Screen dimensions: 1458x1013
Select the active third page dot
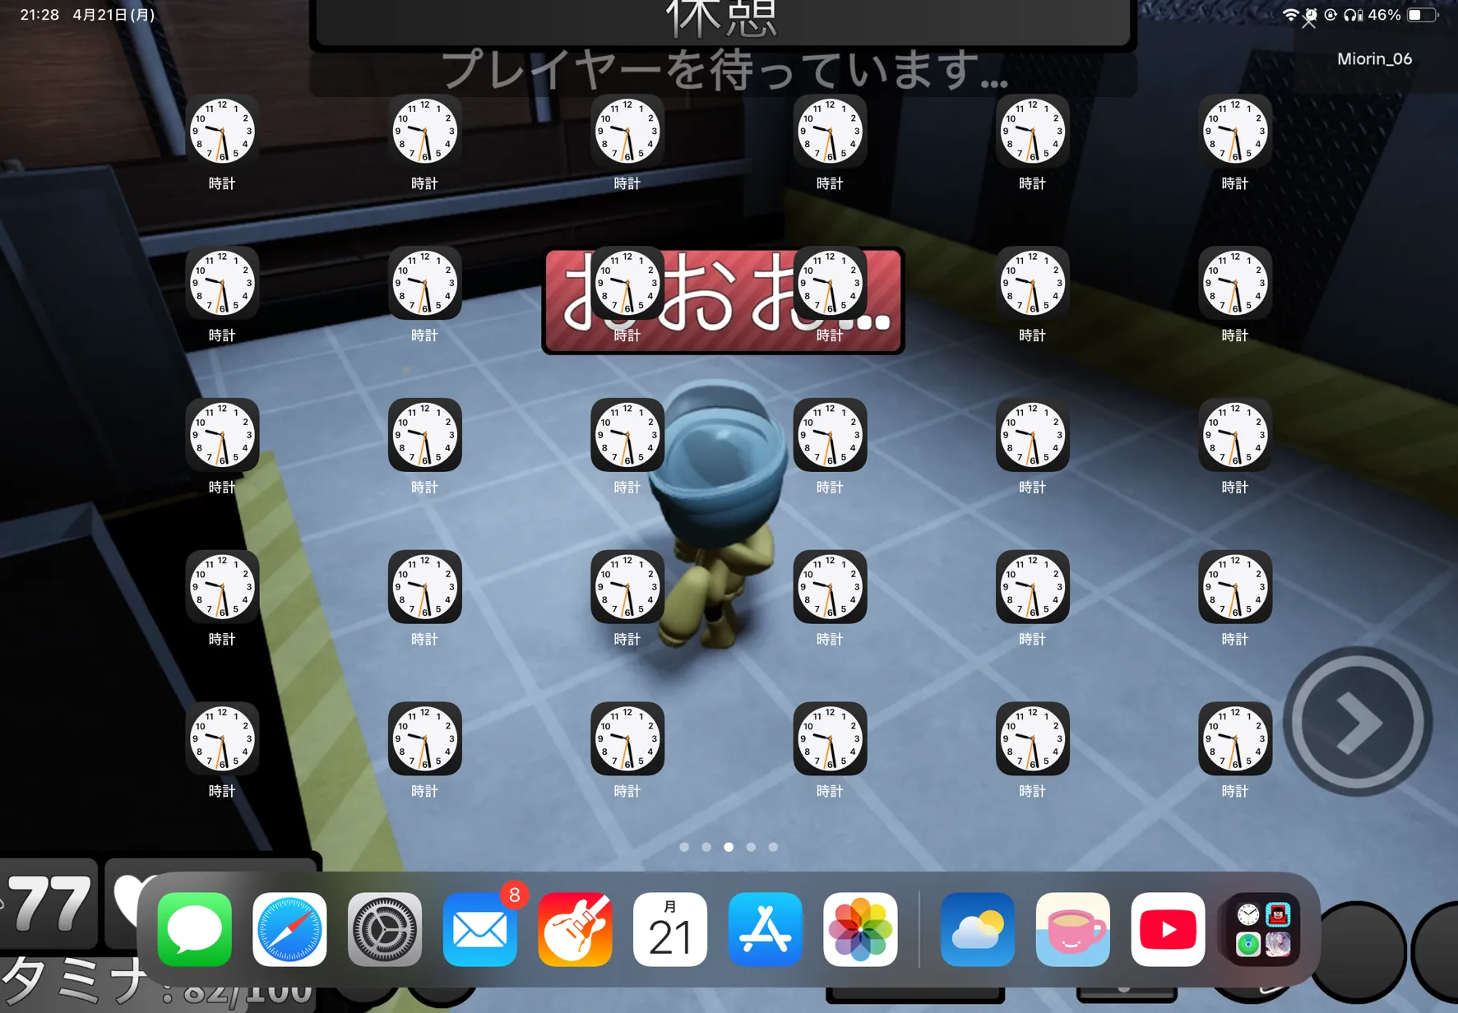(x=729, y=847)
